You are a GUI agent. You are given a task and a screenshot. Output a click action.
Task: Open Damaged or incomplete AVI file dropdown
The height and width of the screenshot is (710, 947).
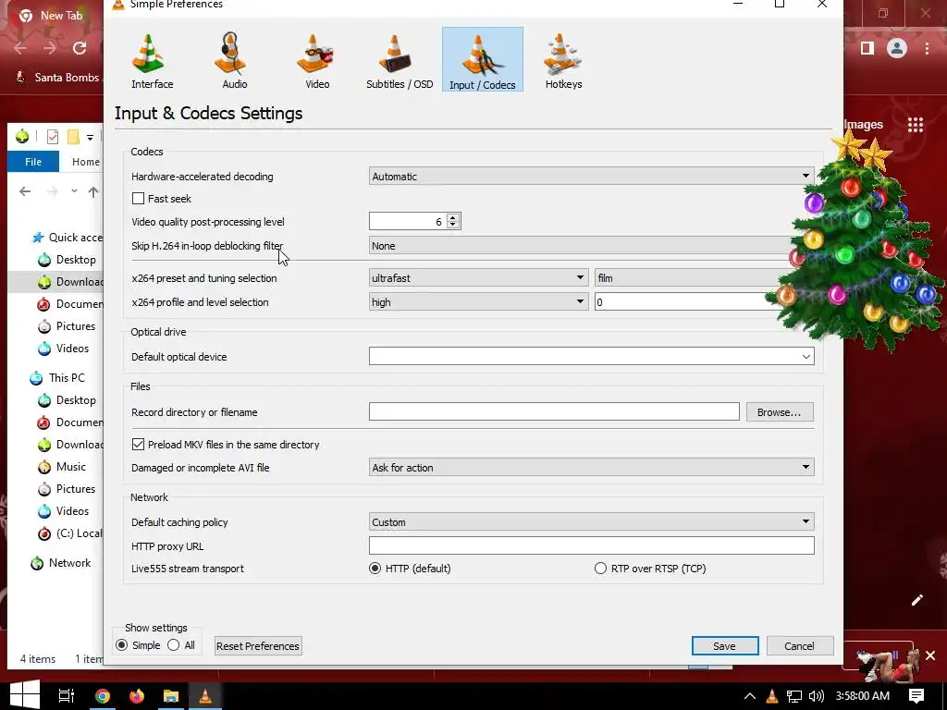tap(591, 467)
